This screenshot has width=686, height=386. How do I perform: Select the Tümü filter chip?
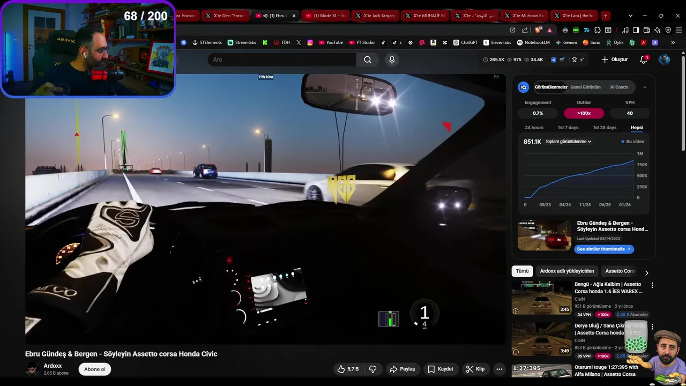522,271
